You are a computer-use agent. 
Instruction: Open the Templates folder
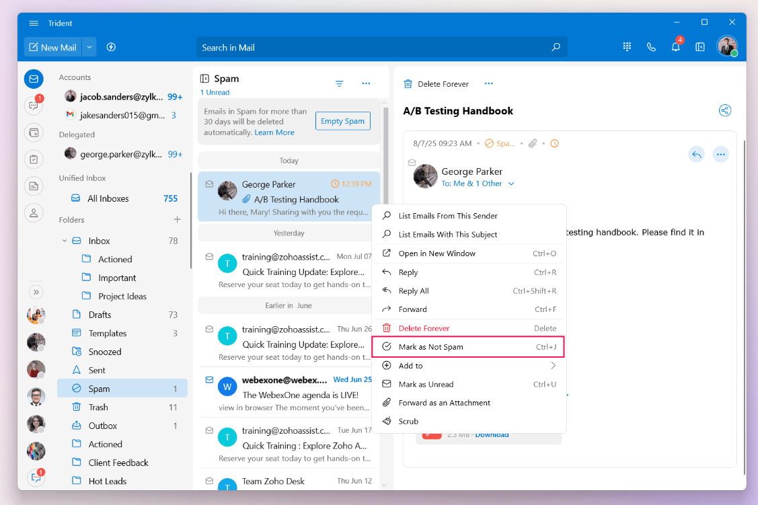pyautogui.click(x=122, y=334)
